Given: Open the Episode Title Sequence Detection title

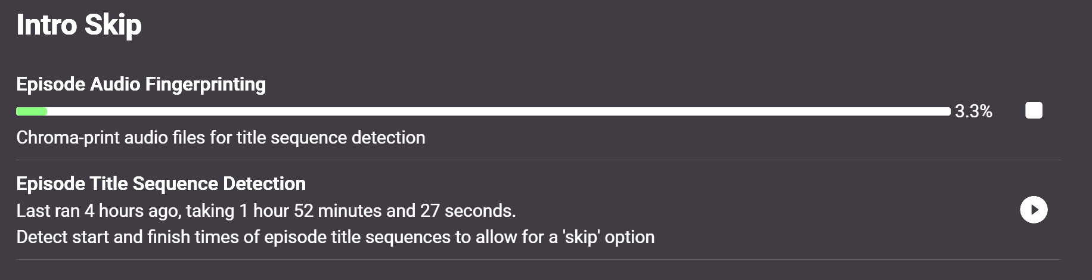Looking at the screenshot, I should coord(161,183).
